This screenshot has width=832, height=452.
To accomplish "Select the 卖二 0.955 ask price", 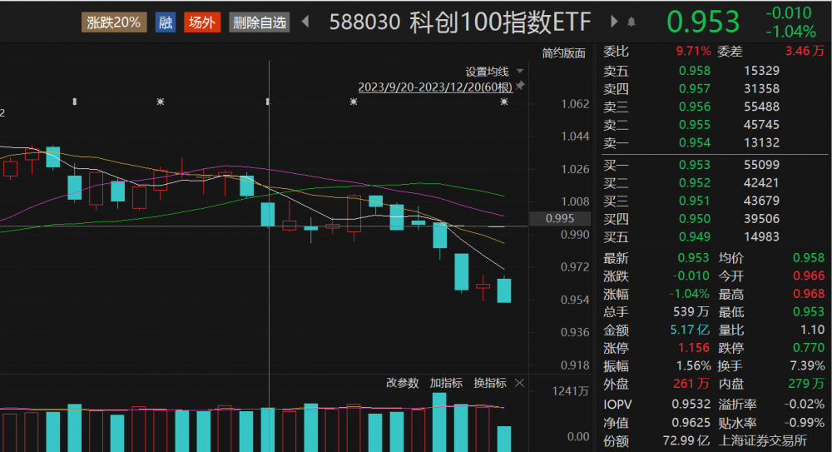I will point(695,125).
